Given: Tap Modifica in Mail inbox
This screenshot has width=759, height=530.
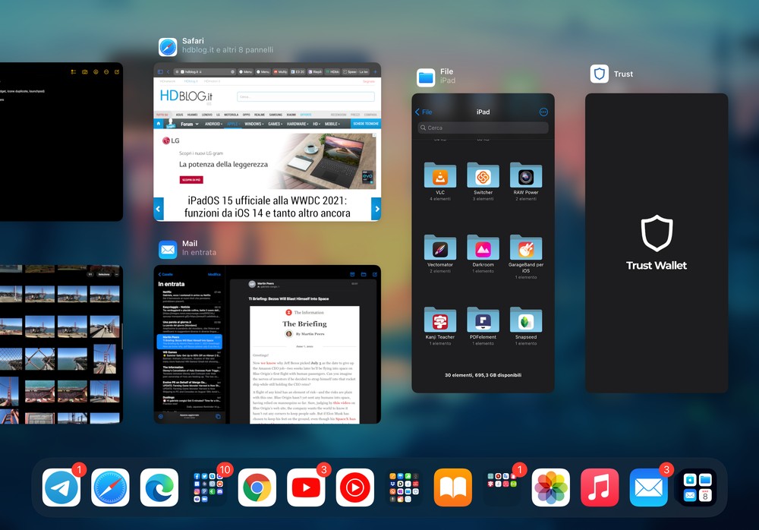Looking at the screenshot, I should click(x=215, y=274).
